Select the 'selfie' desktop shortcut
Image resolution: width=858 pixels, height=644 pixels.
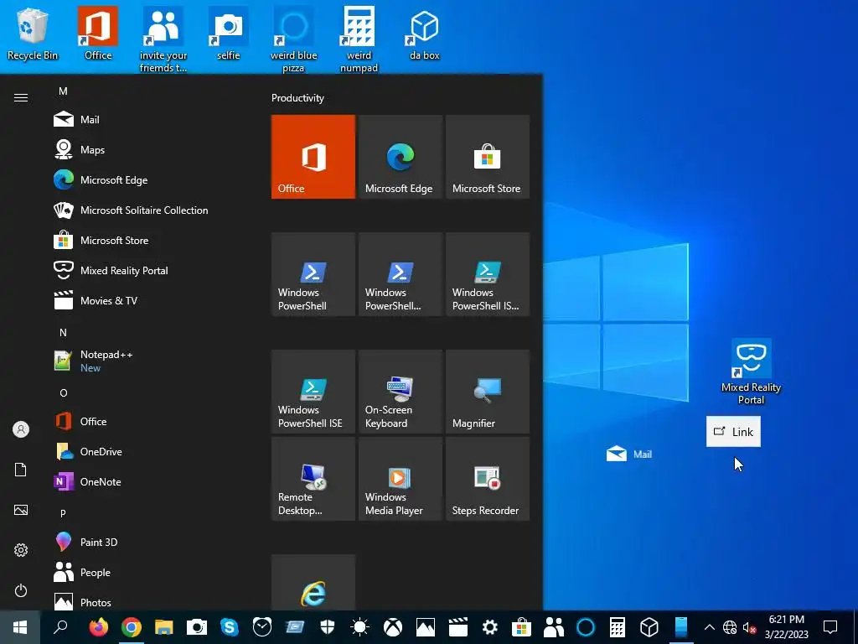click(228, 34)
